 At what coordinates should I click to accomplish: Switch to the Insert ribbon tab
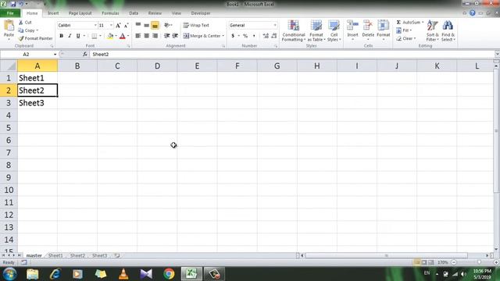(x=53, y=13)
